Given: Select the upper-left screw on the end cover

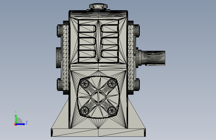Looking at the screenshot, I should coord(85,83).
